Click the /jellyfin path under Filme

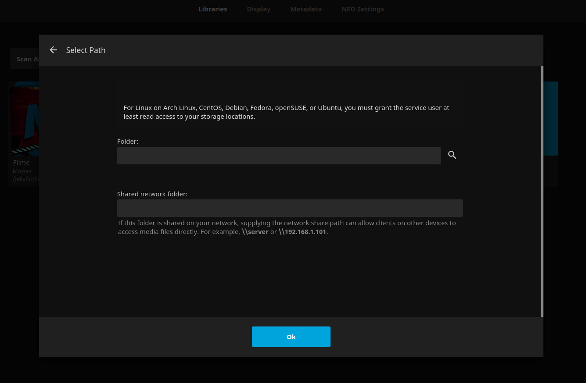coord(25,179)
